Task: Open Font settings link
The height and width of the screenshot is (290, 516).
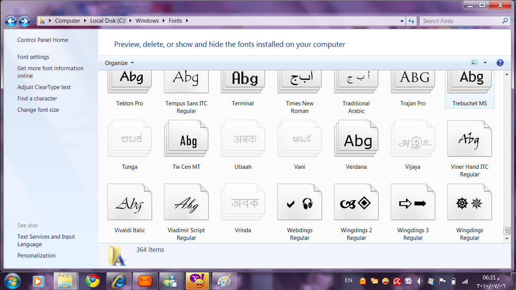Action: (33, 57)
